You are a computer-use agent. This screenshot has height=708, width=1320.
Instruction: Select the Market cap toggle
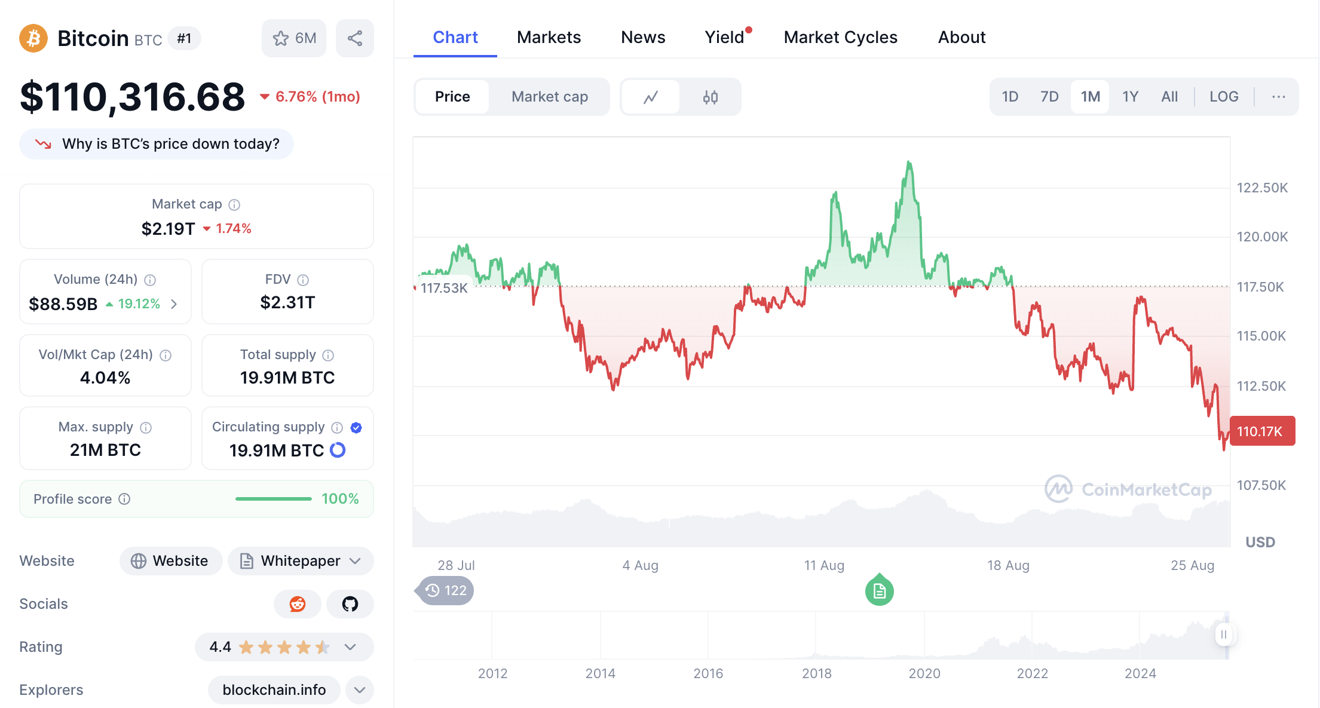(550, 97)
